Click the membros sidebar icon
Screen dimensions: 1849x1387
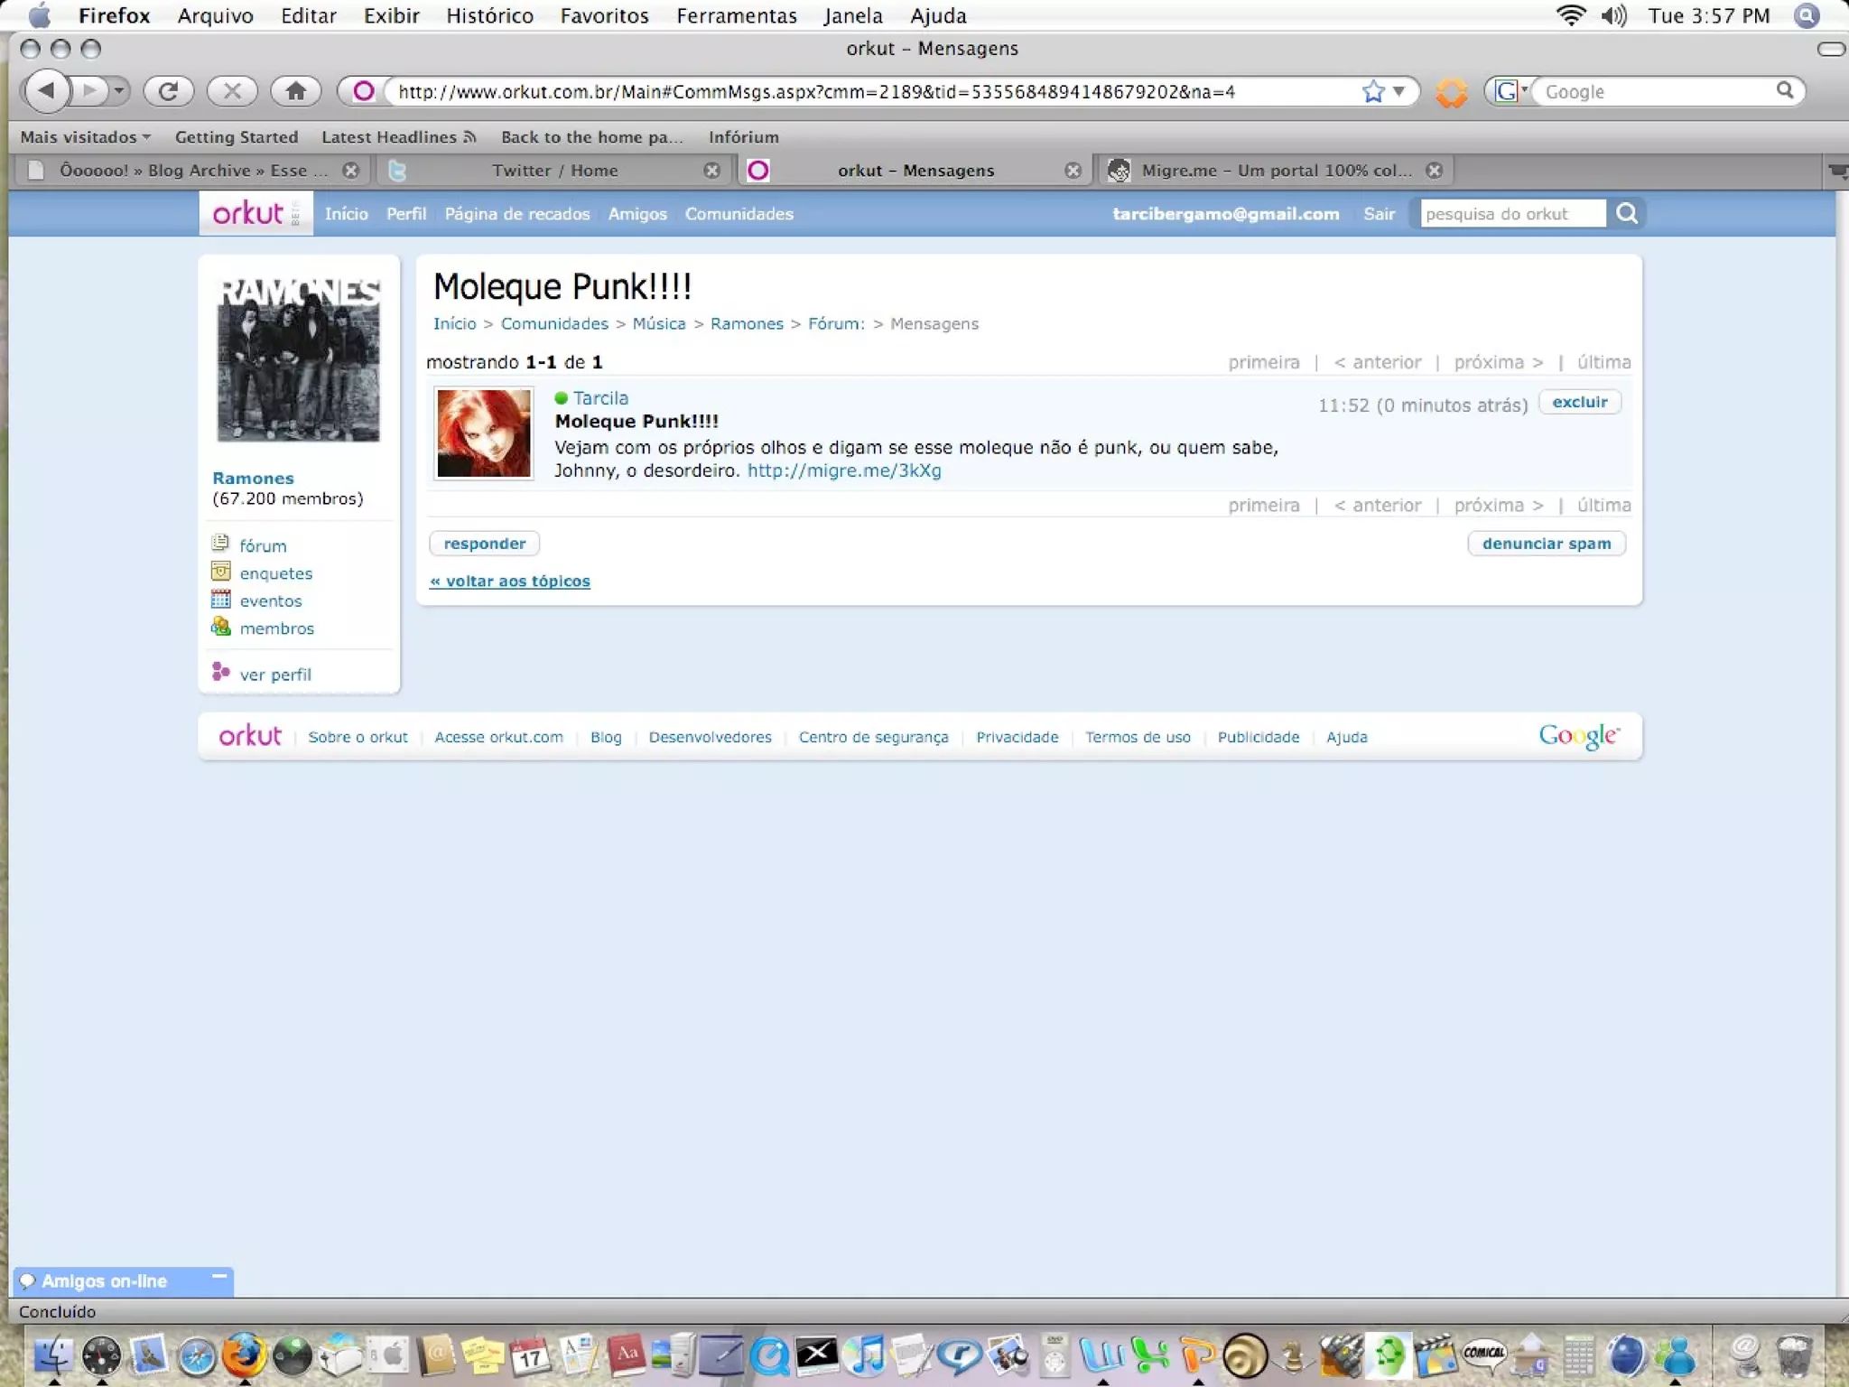point(220,627)
